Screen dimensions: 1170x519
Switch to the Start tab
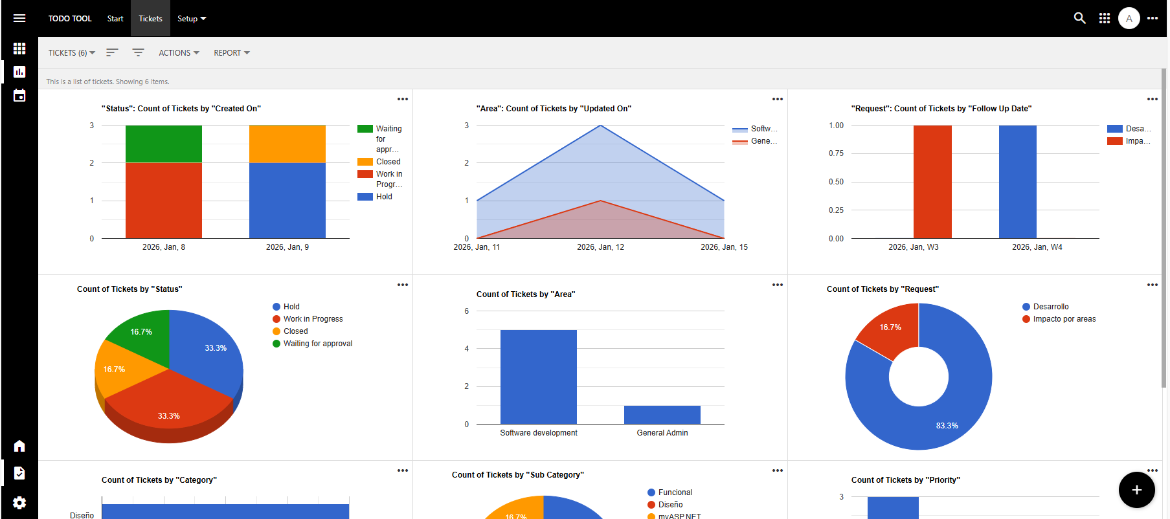click(x=115, y=19)
